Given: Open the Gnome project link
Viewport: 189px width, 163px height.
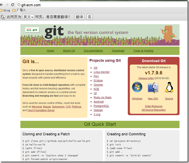Looking at the screenshot, I should click(x=98, y=85).
